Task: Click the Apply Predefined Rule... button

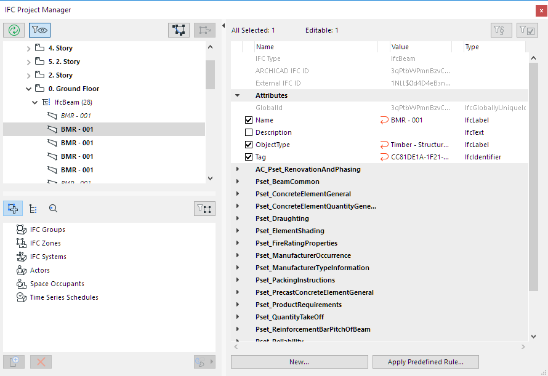Action: click(x=425, y=362)
